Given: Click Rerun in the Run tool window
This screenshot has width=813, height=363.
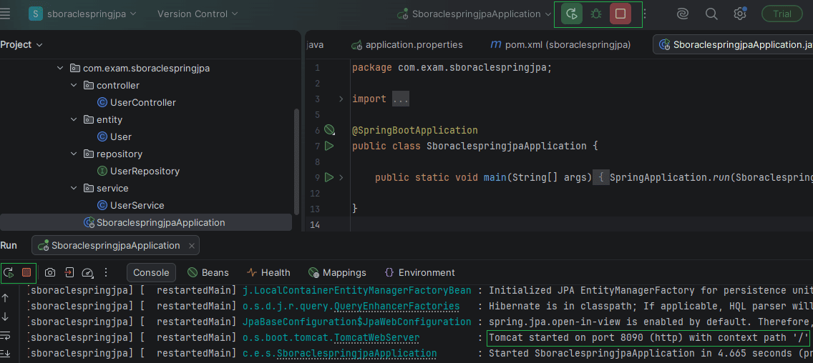Looking at the screenshot, I should point(9,272).
